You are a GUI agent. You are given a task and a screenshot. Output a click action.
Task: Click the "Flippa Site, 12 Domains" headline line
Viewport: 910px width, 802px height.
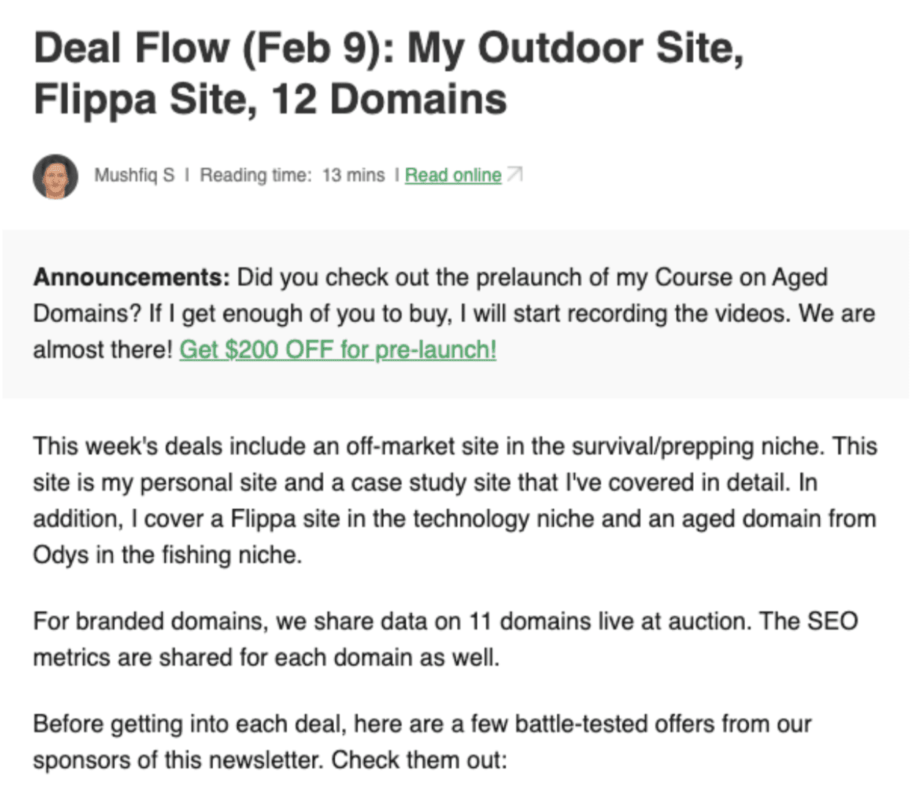click(270, 100)
